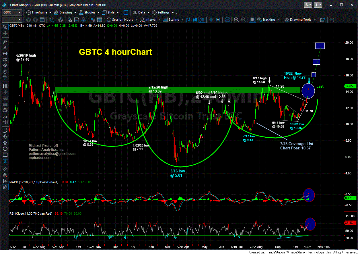Expand the Timeframe dropdown arrow
358x254 pixels.
click(50, 13)
